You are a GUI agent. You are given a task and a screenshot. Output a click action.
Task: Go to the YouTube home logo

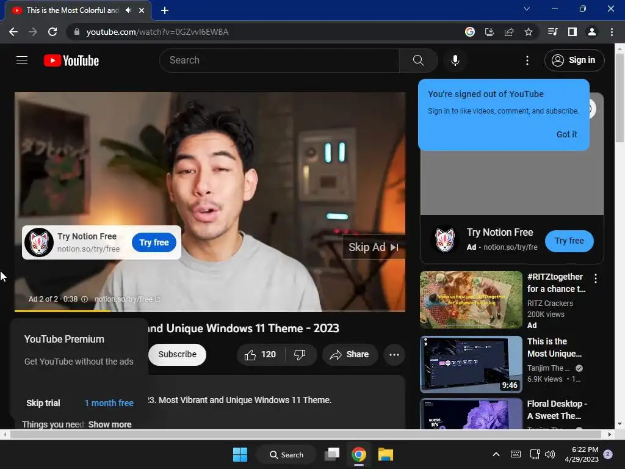[71, 60]
